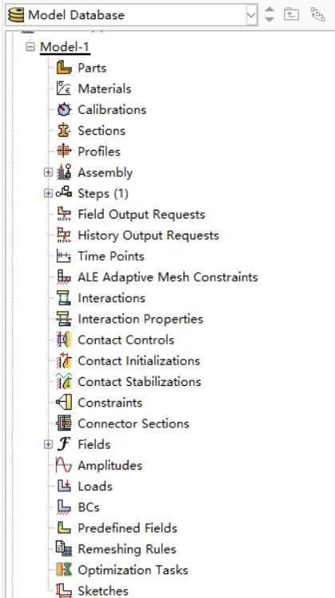Open the Model Database dropdown
This screenshot has height=598, width=335.
tap(251, 15)
